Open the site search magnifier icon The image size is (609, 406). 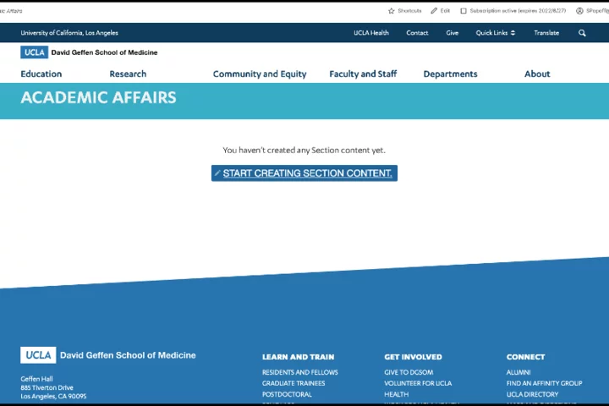pyautogui.click(x=582, y=33)
